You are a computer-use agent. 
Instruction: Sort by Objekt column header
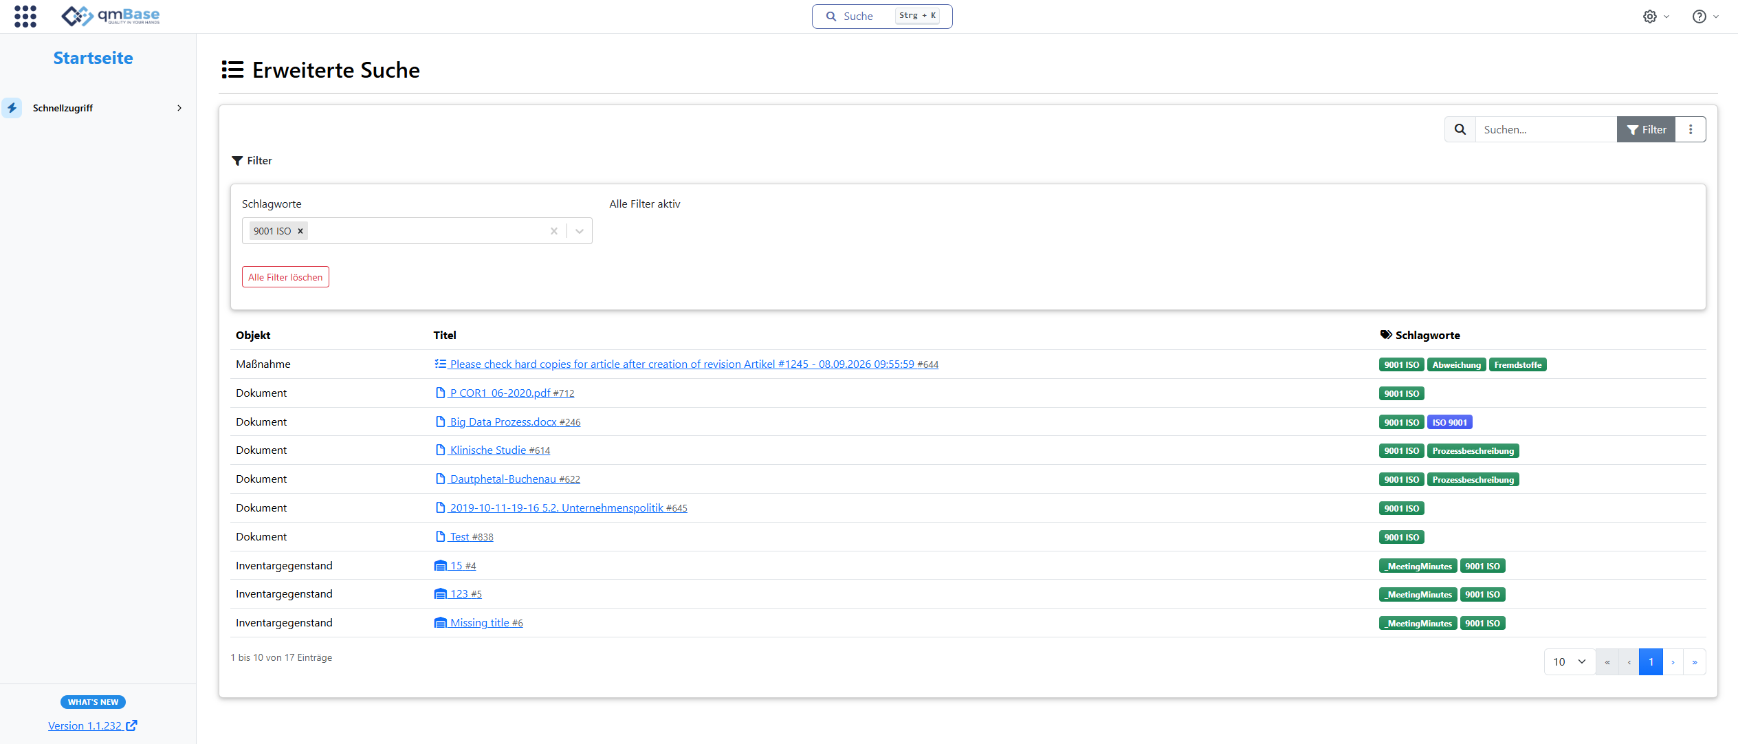pyautogui.click(x=253, y=335)
